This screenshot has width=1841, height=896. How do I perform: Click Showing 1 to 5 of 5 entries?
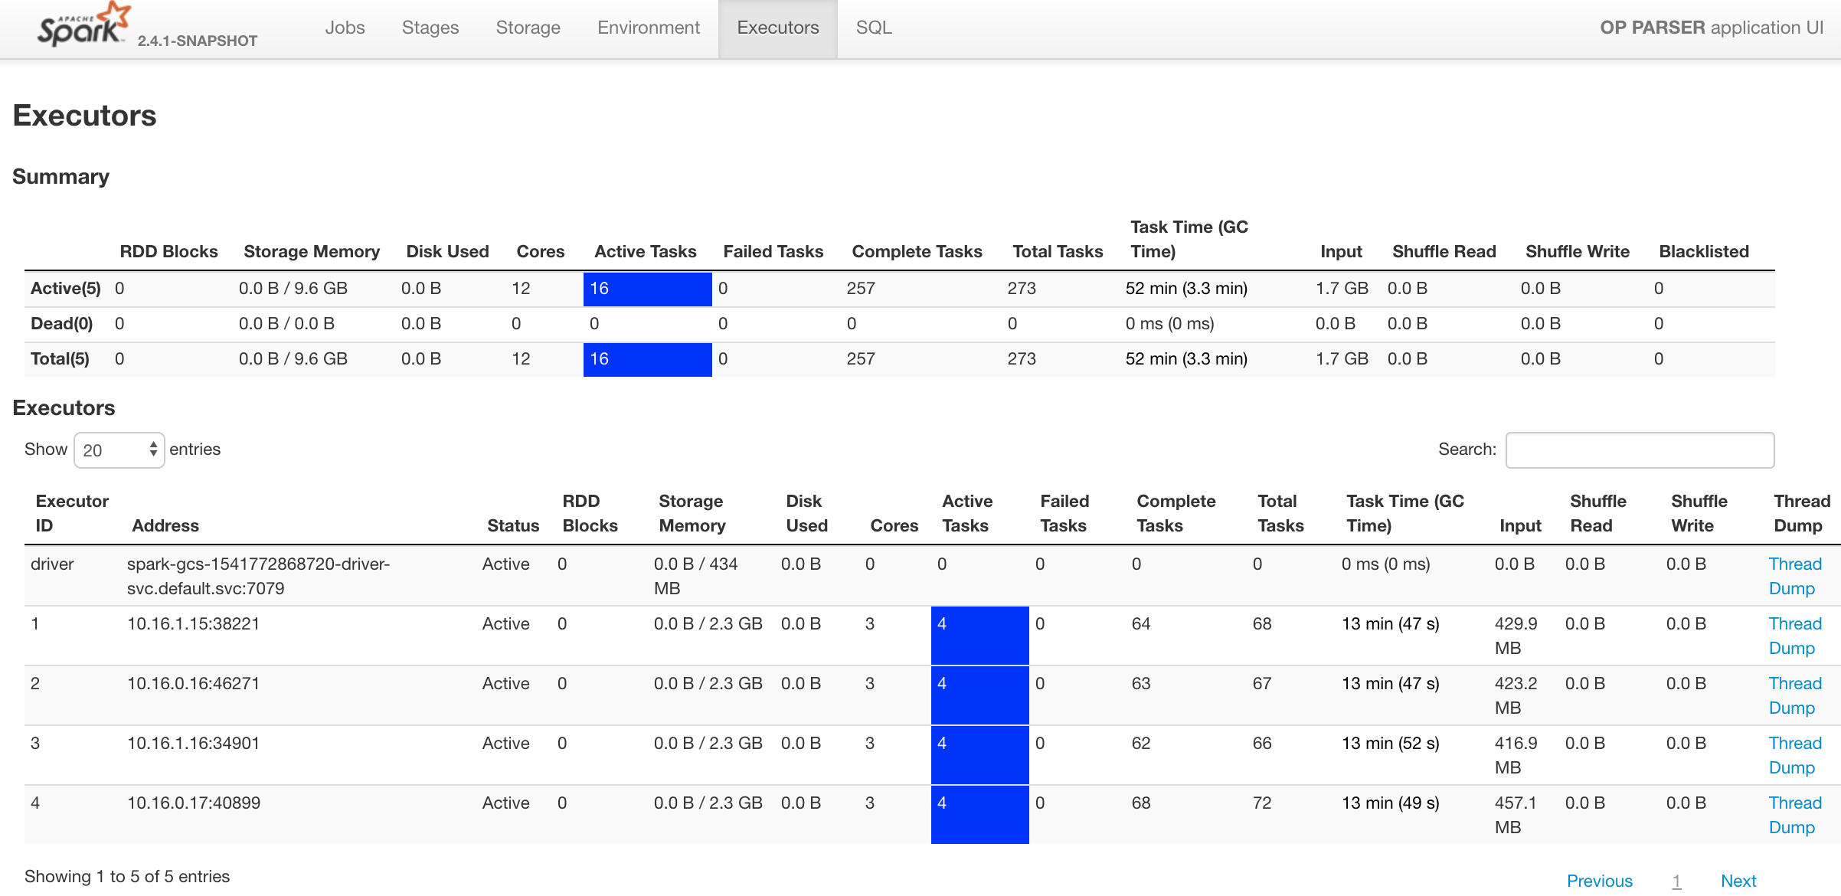click(127, 877)
